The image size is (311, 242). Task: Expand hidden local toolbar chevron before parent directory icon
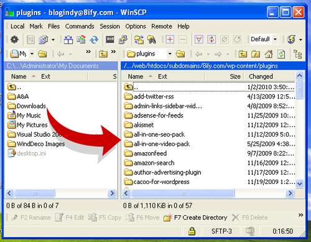coord(88,51)
